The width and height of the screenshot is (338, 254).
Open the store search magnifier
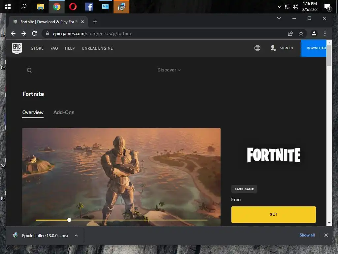pyautogui.click(x=29, y=70)
